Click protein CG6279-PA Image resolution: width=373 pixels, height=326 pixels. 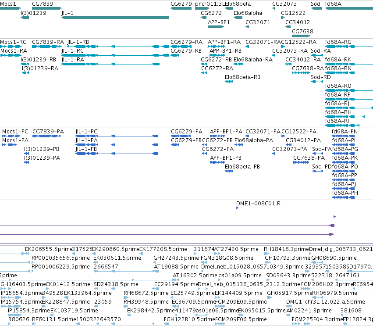181,136
